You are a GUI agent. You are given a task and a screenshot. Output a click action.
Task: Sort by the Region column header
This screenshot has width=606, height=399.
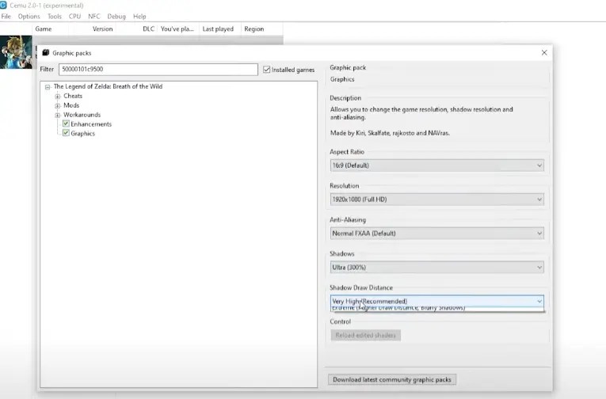coord(261,28)
